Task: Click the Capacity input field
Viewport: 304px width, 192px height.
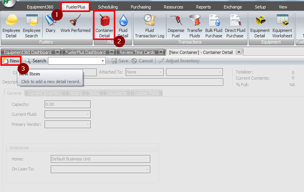Action: tap(68, 104)
